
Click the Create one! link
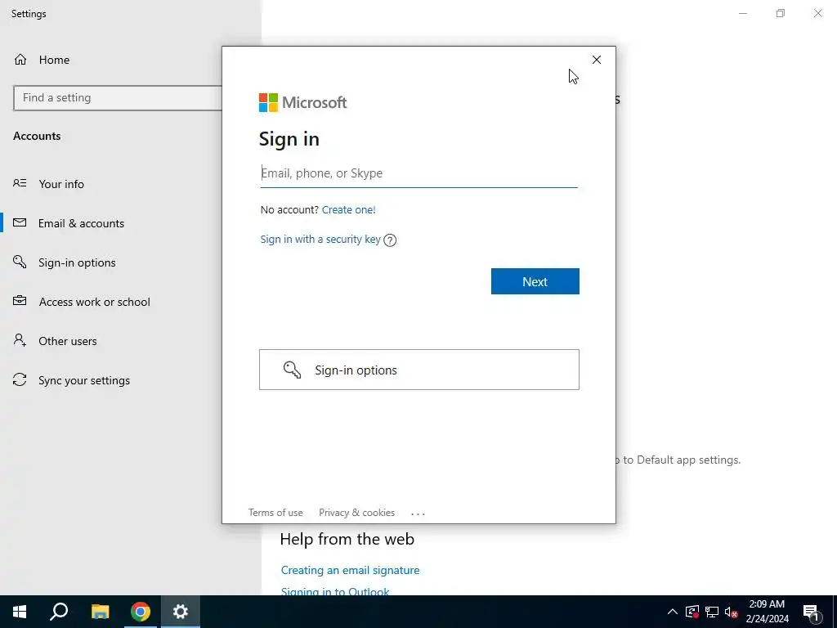348,209
